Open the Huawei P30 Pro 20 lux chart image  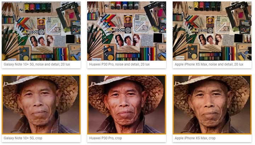[x=127, y=31]
